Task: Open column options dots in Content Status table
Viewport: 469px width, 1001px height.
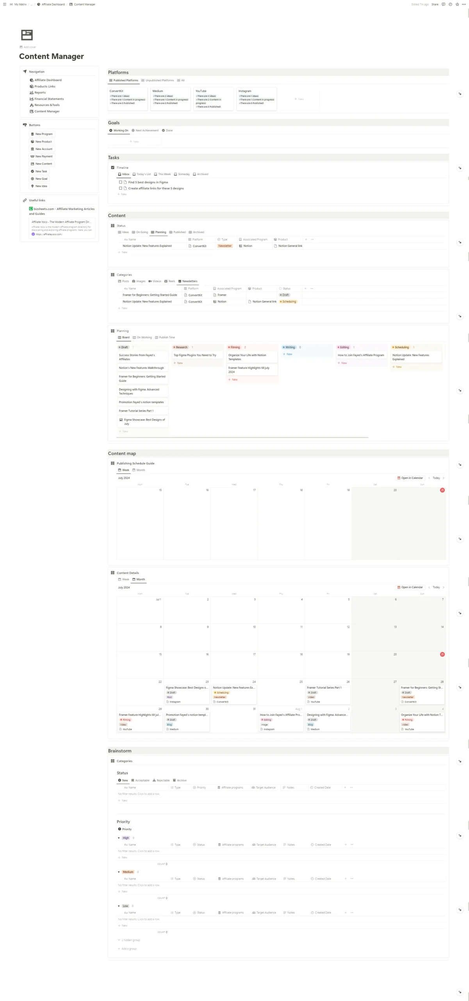Action: pos(312,239)
